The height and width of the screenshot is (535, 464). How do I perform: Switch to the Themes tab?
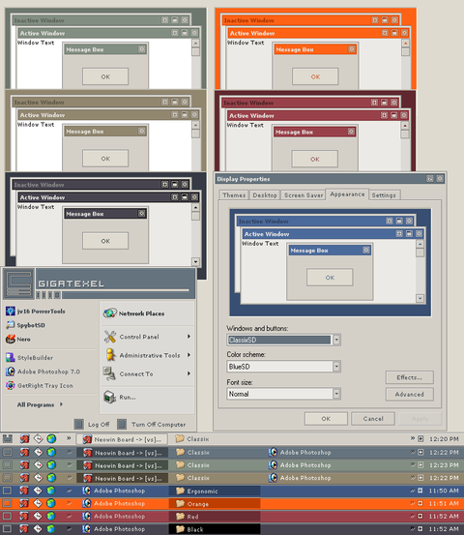click(x=234, y=195)
